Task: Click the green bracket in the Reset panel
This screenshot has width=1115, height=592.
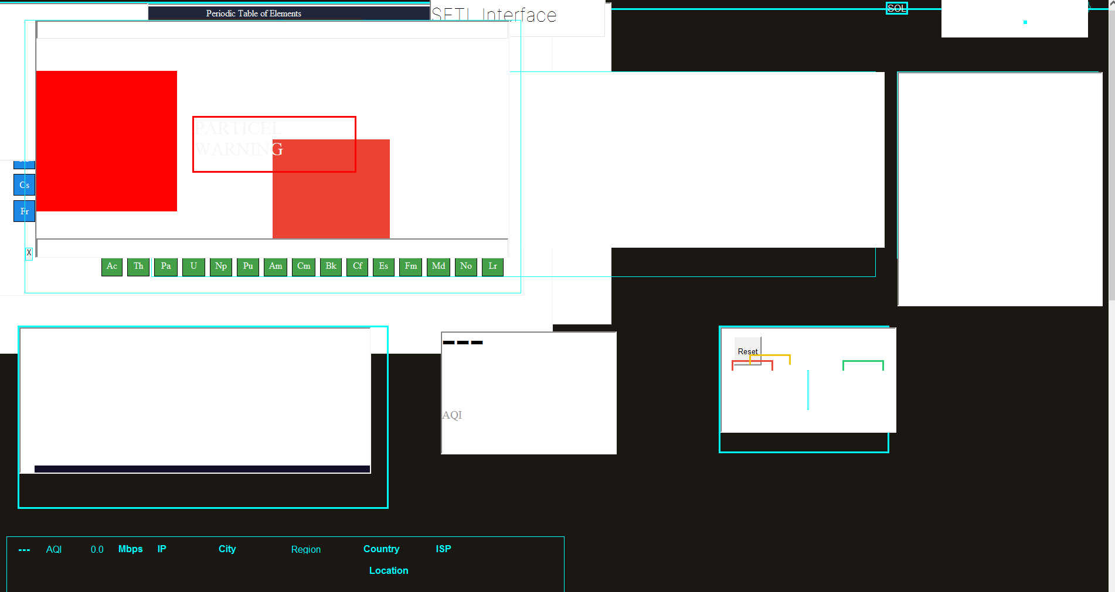Action: 862,362
